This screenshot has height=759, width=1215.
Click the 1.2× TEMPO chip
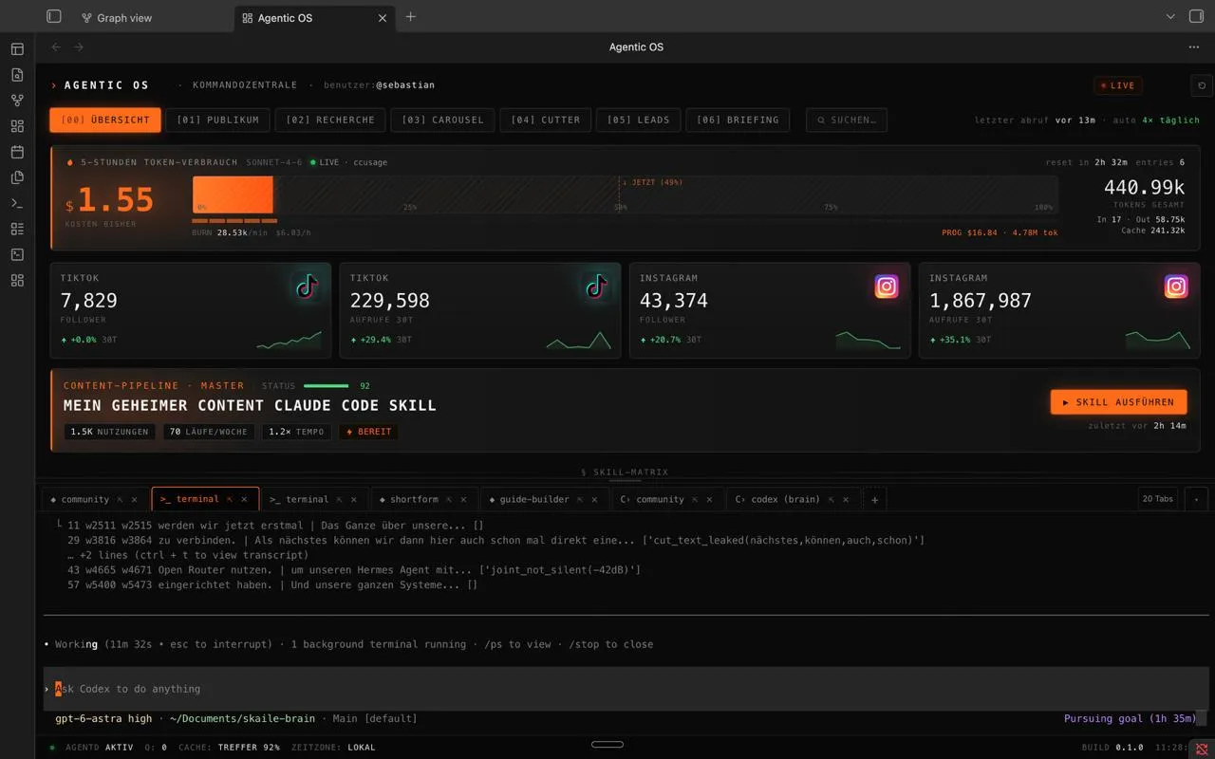296,432
